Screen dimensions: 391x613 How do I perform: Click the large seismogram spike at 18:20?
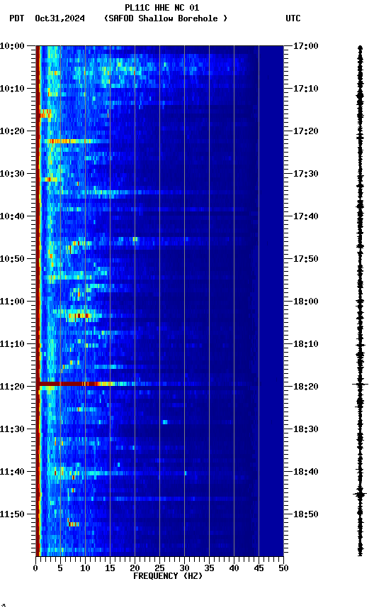pyautogui.click(x=360, y=385)
